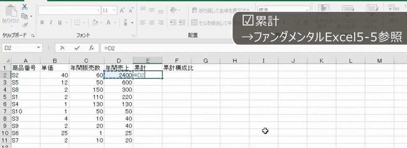The height and width of the screenshot is (148, 407).
Task: Cancel the formula entry with the X button
Action: coord(62,48)
